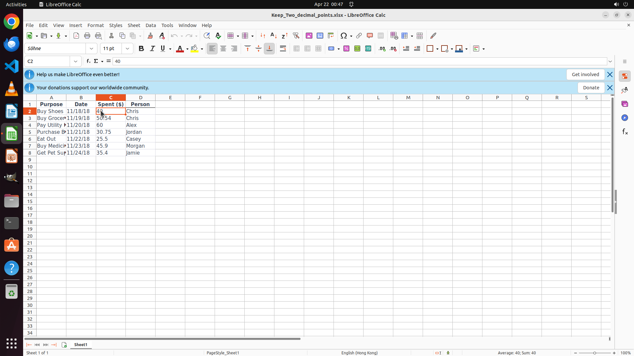The height and width of the screenshot is (356, 634).
Task: Open the Format menu
Action: click(95, 25)
